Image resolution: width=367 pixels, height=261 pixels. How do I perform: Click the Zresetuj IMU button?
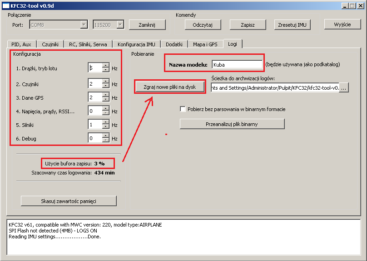pyautogui.click(x=292, y=24)
